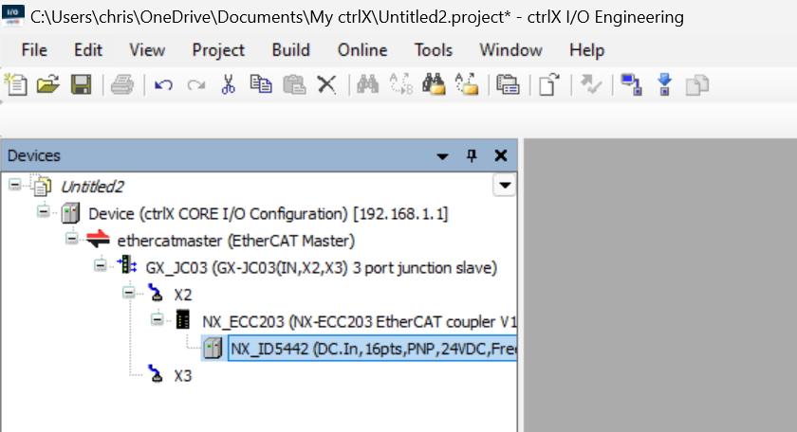Select the X2 port label

point(183,295)
